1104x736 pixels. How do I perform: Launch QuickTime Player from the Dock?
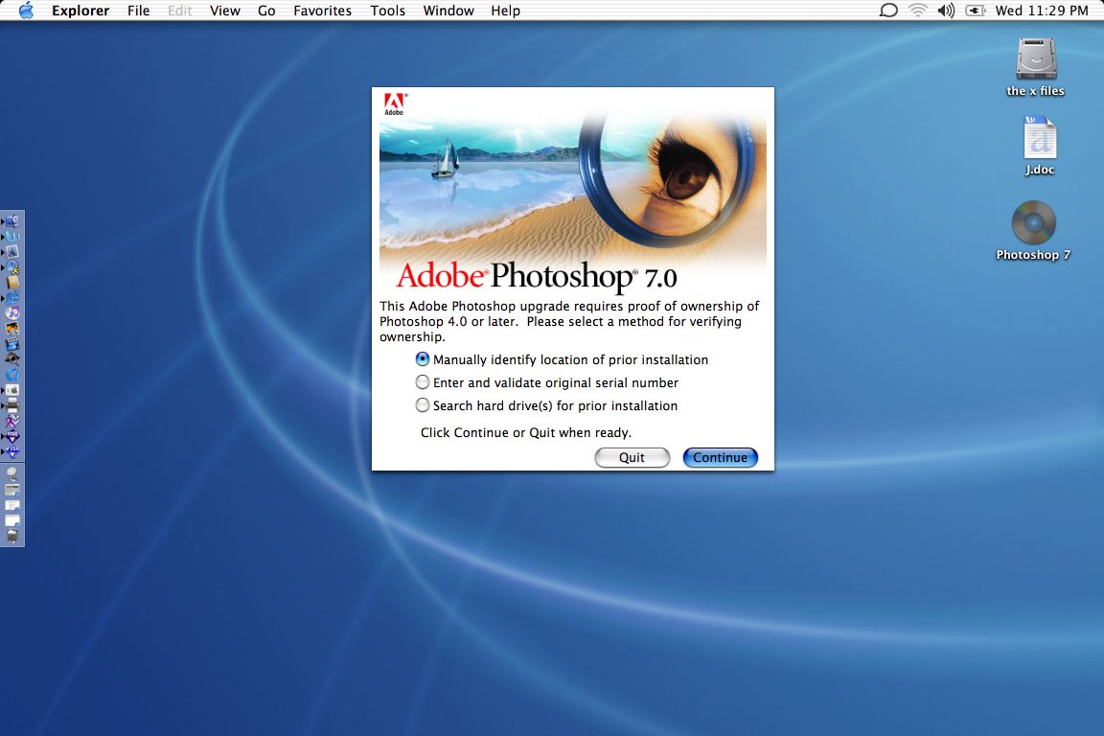(x=12, y=374)
